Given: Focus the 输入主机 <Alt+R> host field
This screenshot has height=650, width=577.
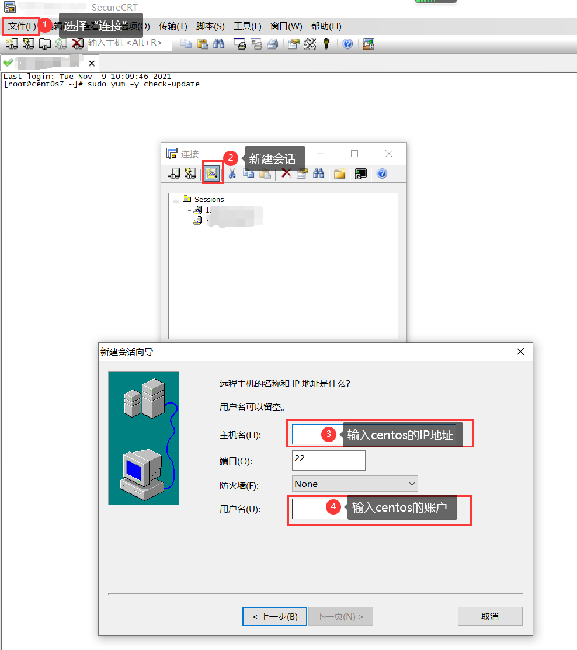Looking at the screenshot, I should [x=129, y=43].
